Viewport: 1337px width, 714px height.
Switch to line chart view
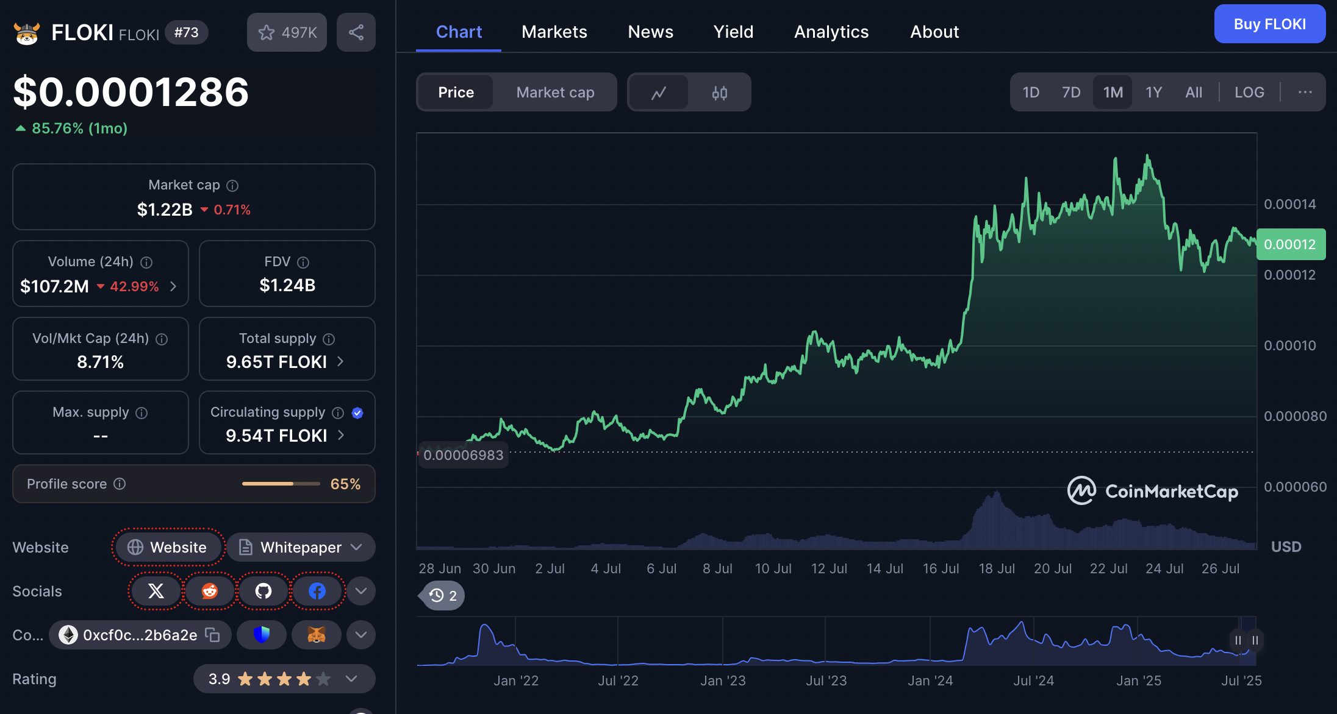[659, 93]
